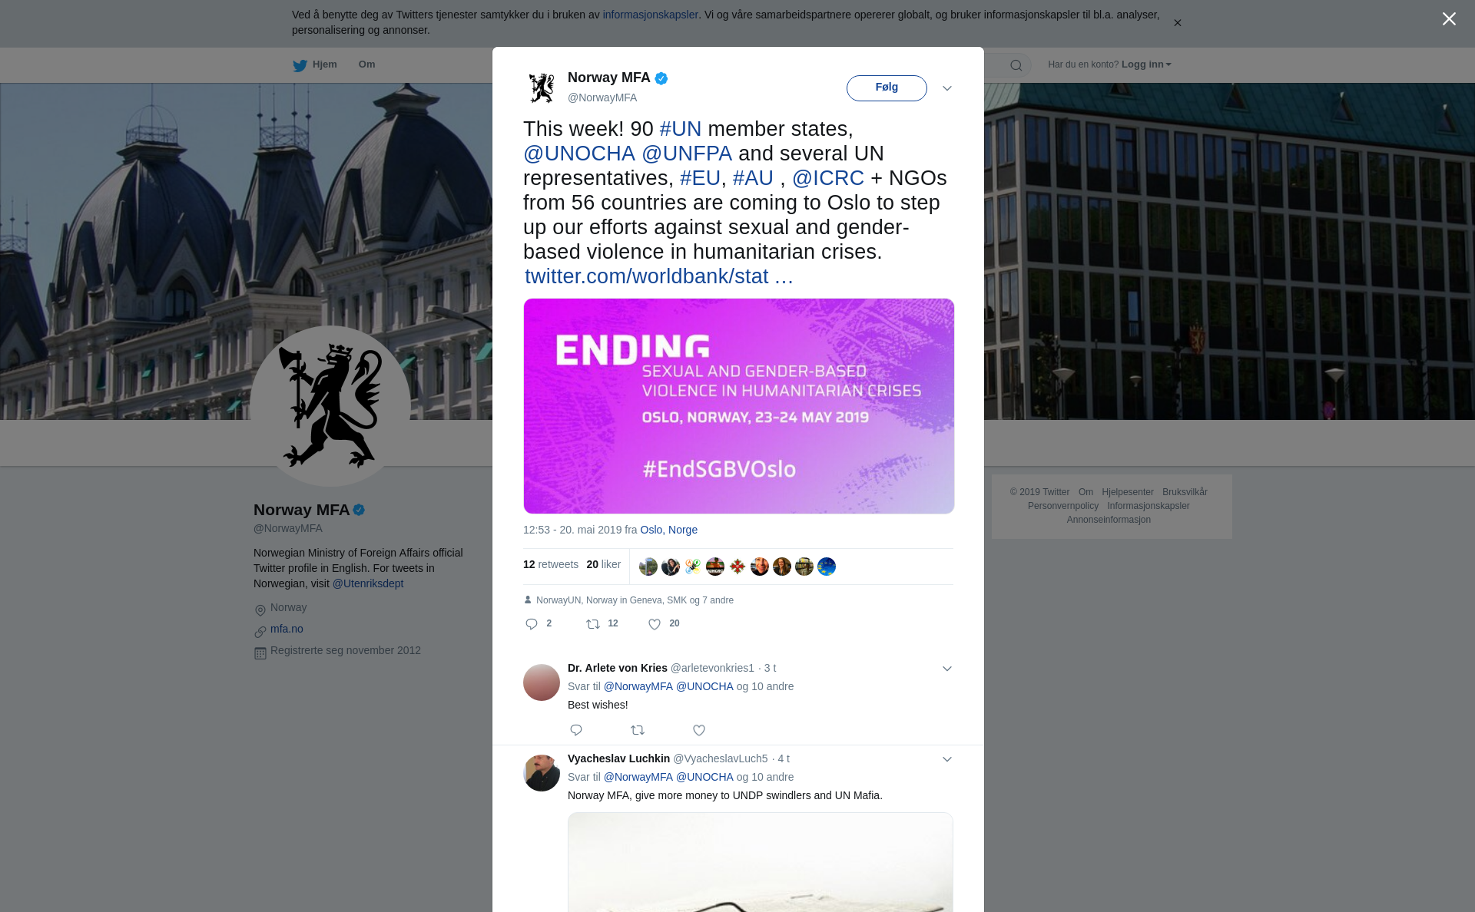Click the reply icon under Norway MFA tweet
Screen dimensions: 1475x912
pyautogui.click(x=531, y=624)
